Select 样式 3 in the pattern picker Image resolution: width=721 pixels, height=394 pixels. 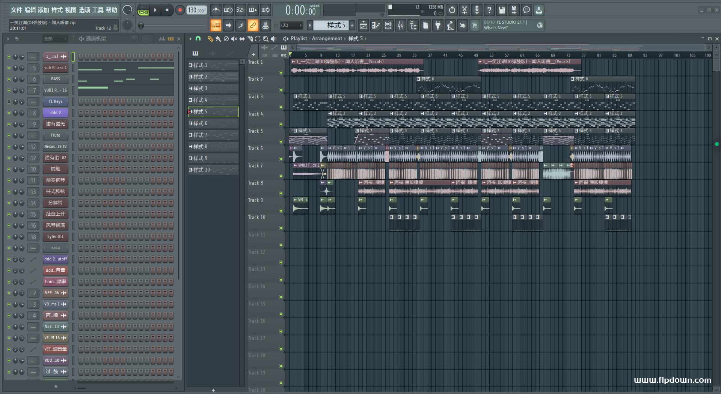[213, 89]
